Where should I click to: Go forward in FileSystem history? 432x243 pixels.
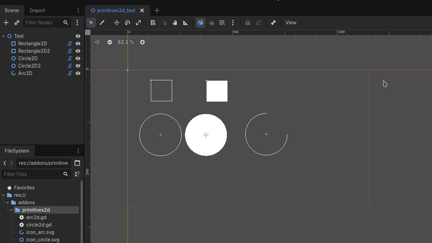coord(11,163)
